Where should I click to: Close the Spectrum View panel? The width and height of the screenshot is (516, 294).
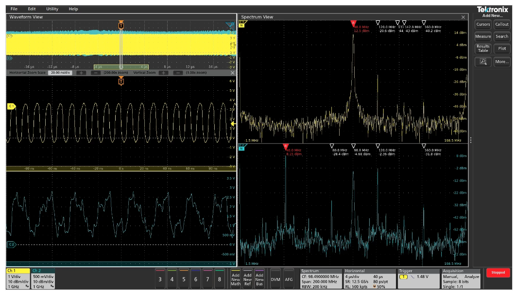click(x=463, y=17)
